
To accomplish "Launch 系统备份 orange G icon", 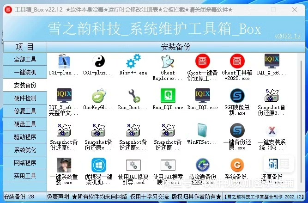I will coord(237,165).
